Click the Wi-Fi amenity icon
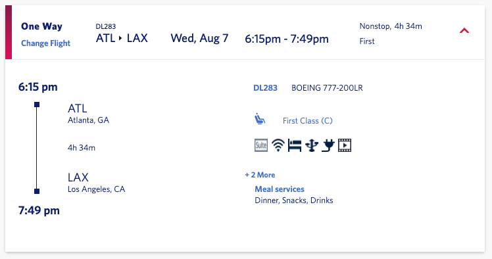Image resolution: width=492 pixels, height=259 pixels. click(278, 145)
